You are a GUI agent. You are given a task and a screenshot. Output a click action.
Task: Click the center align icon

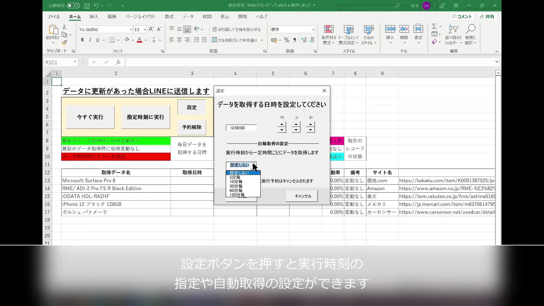[179, 40]
